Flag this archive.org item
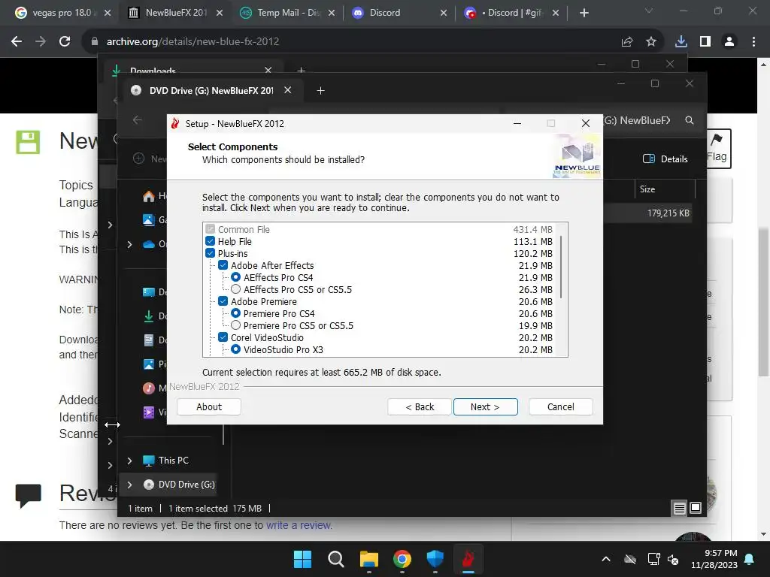 point(717,148)
